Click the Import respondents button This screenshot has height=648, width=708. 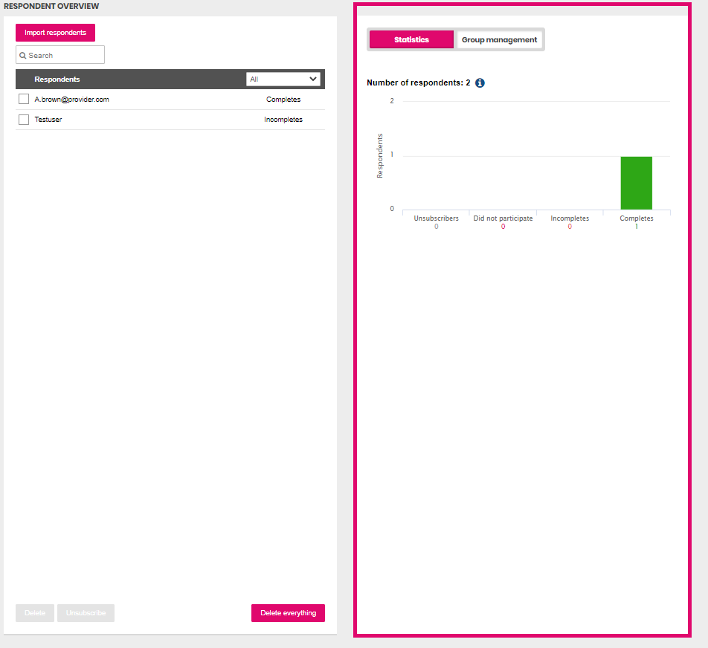(x=55, y=33)
